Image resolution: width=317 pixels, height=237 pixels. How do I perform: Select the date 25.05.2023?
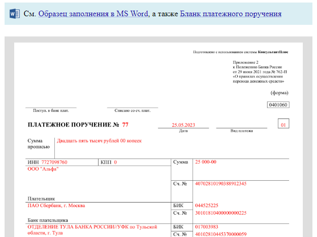point(183,125)
